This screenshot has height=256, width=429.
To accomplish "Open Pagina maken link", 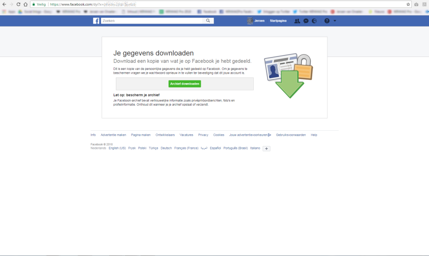I will (141, 135).
